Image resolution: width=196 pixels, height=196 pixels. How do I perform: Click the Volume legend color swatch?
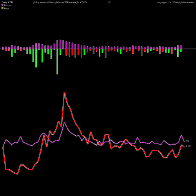[x=2, y=5]
